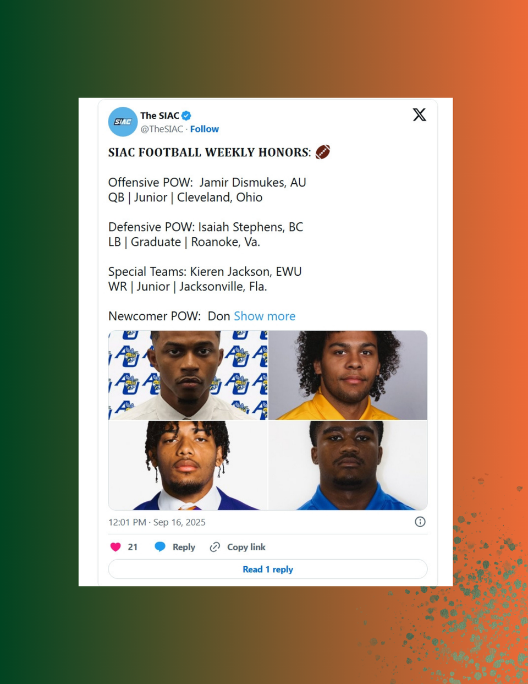Click the blue reply bubble icon
The image size is (528, 684).
pos(160,546)
